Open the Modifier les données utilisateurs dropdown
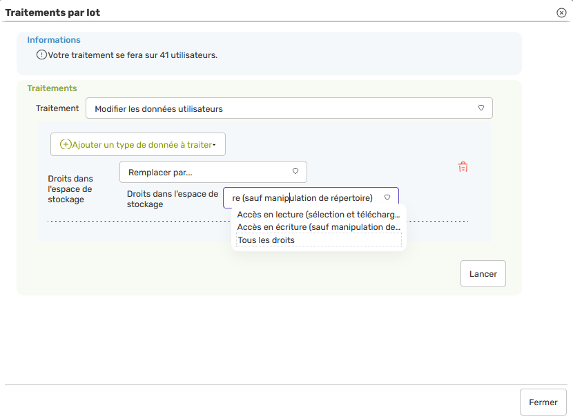This screenshot has width=573, height=419. 289,108
